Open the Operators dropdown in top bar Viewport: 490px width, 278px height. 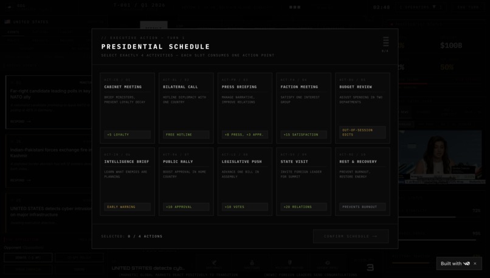tap(422, 7)
